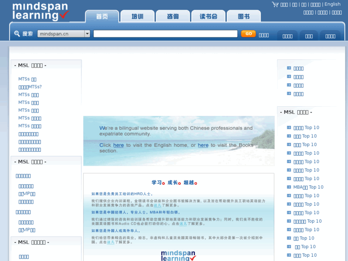
Task: Click the 搜索 label beside magnifier
Action: tap(27, 34)
